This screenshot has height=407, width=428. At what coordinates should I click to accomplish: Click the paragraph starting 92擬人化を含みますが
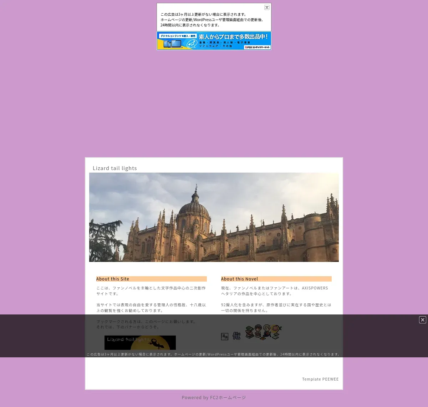tap(276, 308)
